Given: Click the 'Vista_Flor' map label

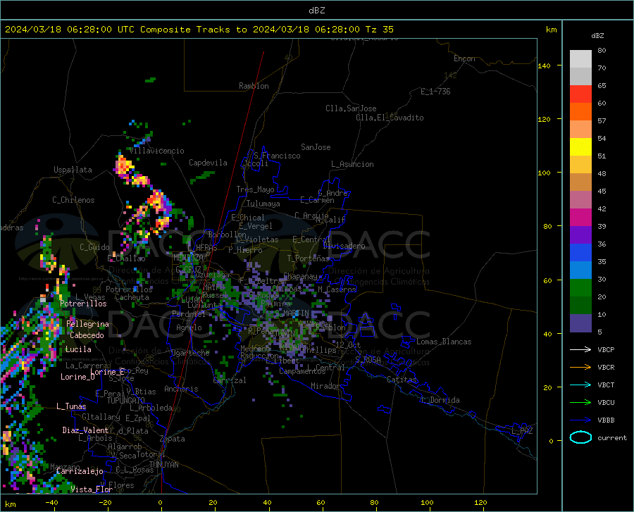Looking at the screenshot, I should (x=92, y=489).
